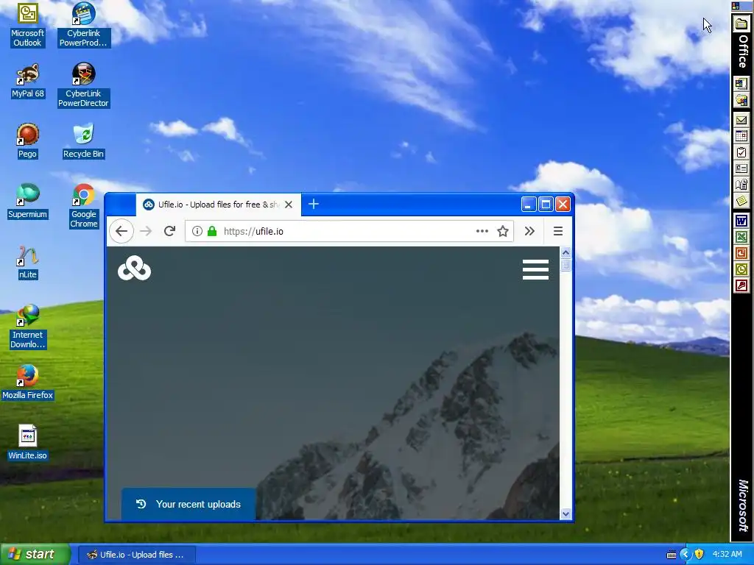Click New Office Document in Office bar

(x=741, y=84)
